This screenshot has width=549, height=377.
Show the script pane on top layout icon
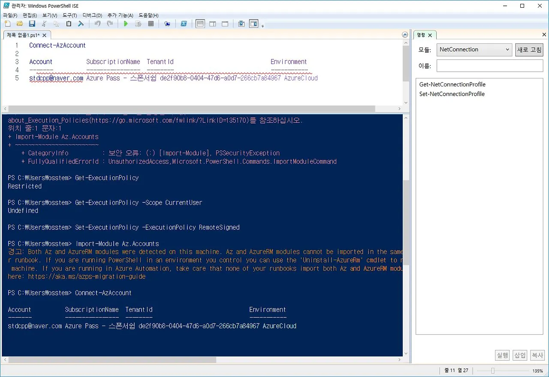point(200,24)
